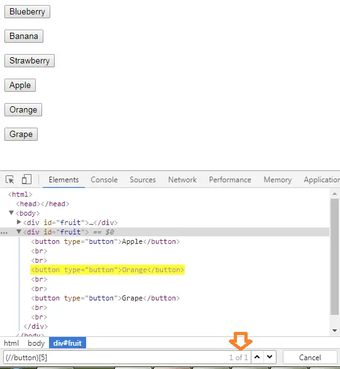Click the Orange page button
The width and height of the screenshot is (340, 369).
click(x=23, y=109)
